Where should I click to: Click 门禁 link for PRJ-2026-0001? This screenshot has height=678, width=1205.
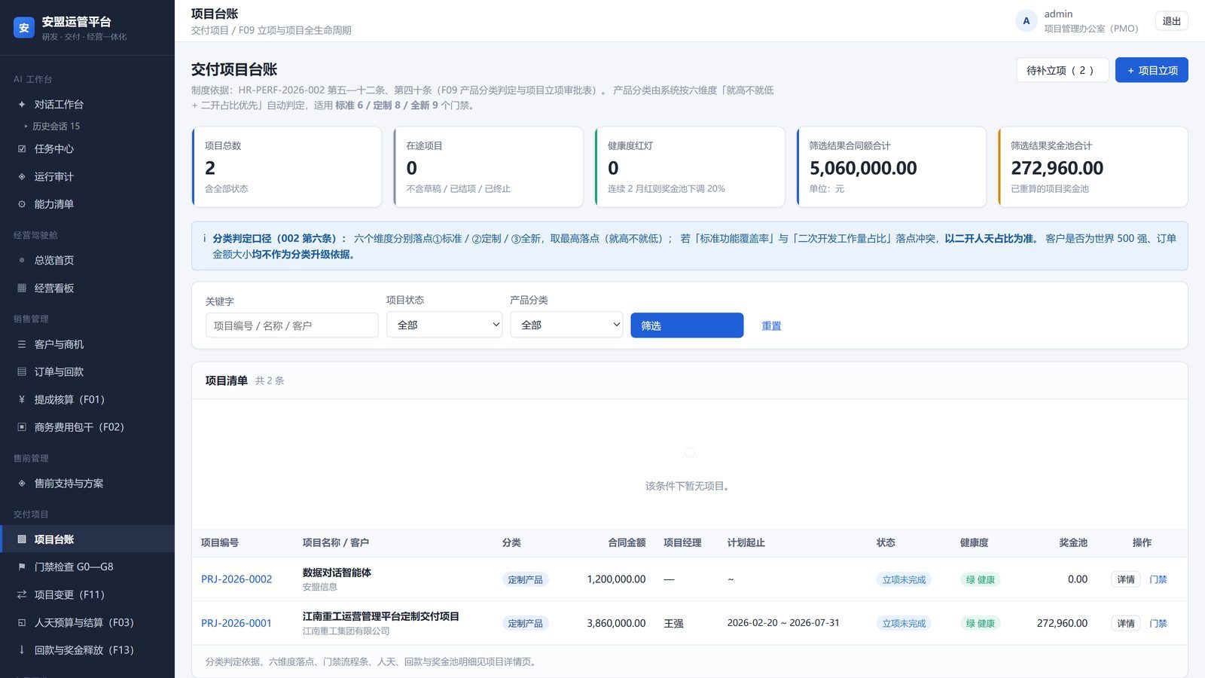pos(1158,623)
